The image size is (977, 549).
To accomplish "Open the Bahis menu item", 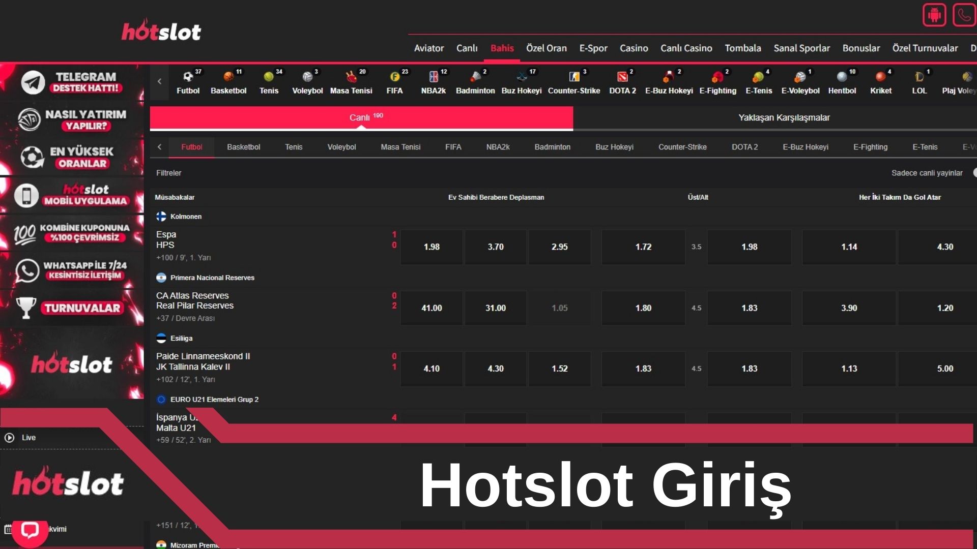I will [502, 48].
